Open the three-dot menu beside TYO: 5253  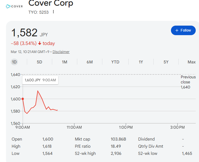53,12
